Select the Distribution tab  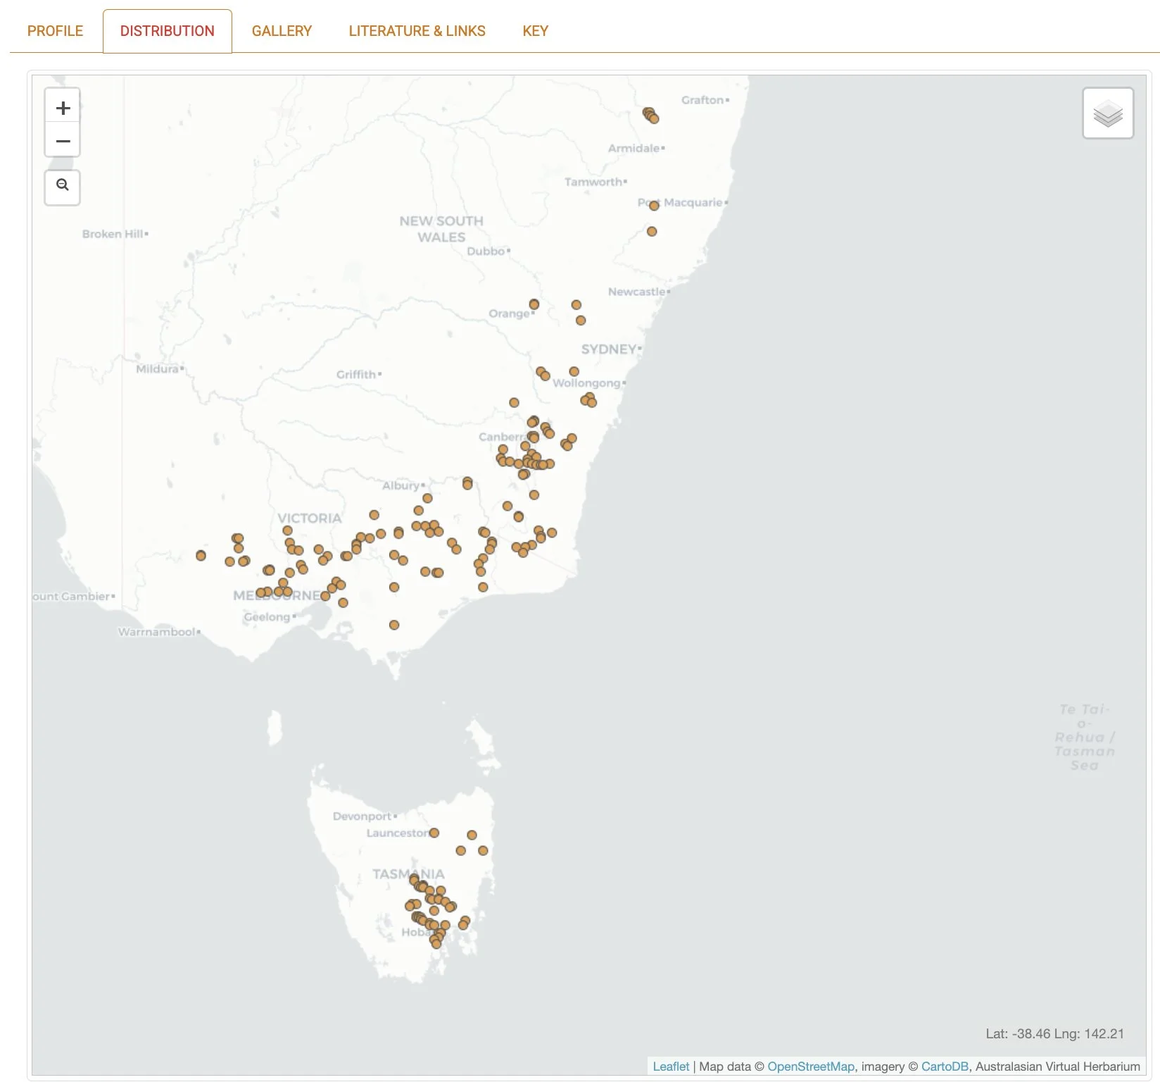click(x=168, y=31)
